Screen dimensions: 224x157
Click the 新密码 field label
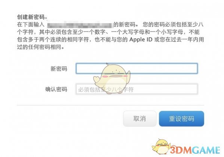(59, 69)
